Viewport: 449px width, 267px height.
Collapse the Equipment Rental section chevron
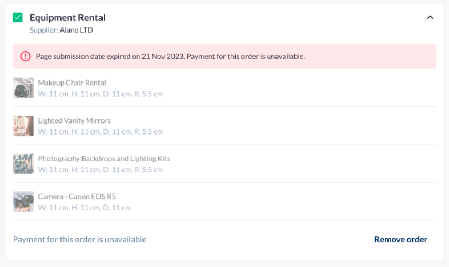click(x=430, y=17)
